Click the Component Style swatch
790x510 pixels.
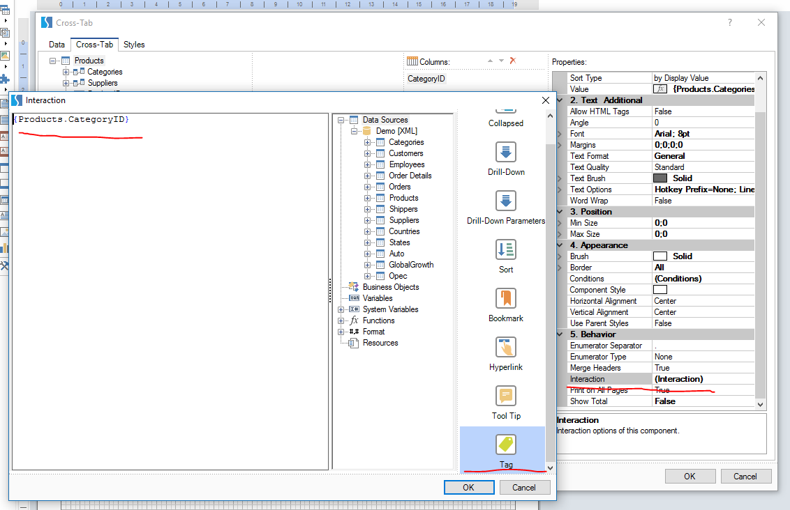pos(660,290)
